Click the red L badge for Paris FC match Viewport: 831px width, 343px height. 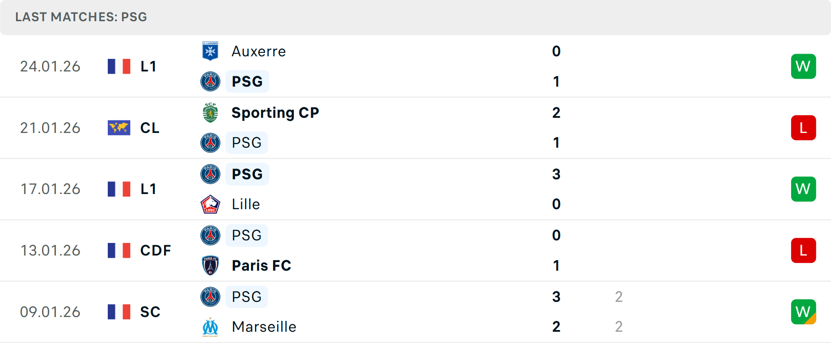(x=803, y=250)
